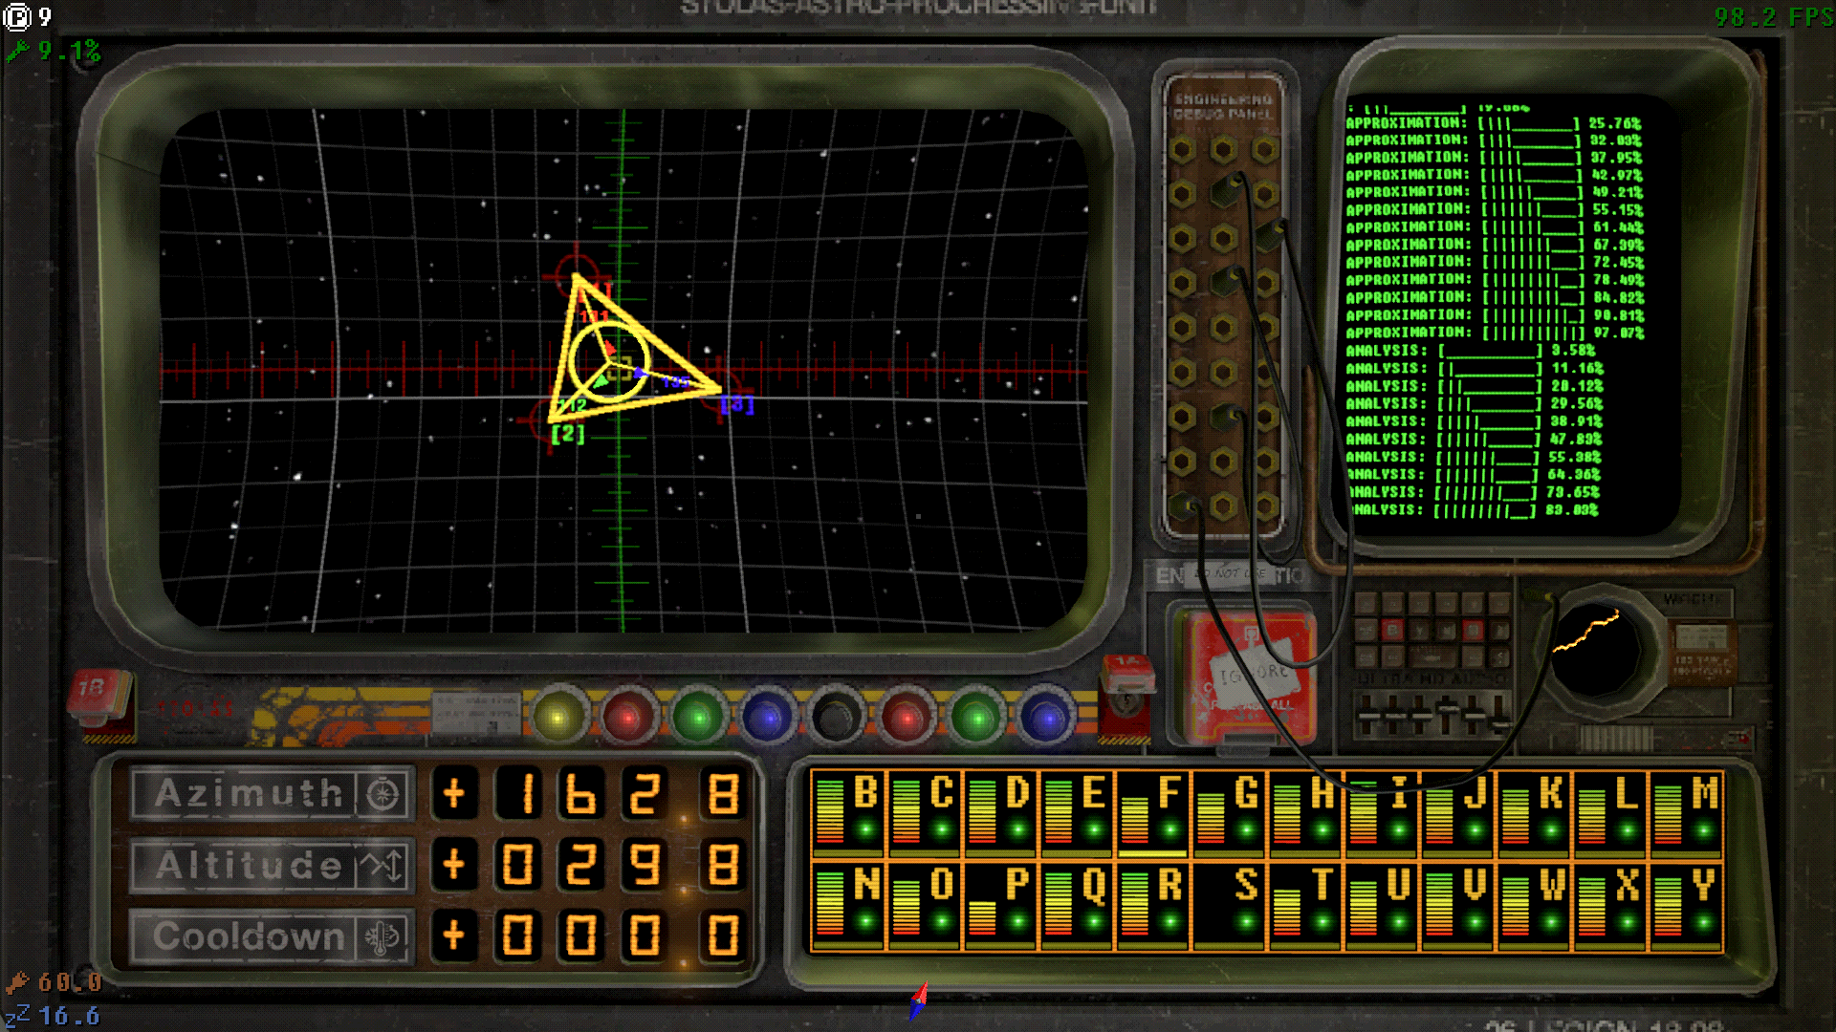This screenshot has width=1836, height=1032.
Task: Click the waveform oscilloscope display
Action: tap(1595, 650)
